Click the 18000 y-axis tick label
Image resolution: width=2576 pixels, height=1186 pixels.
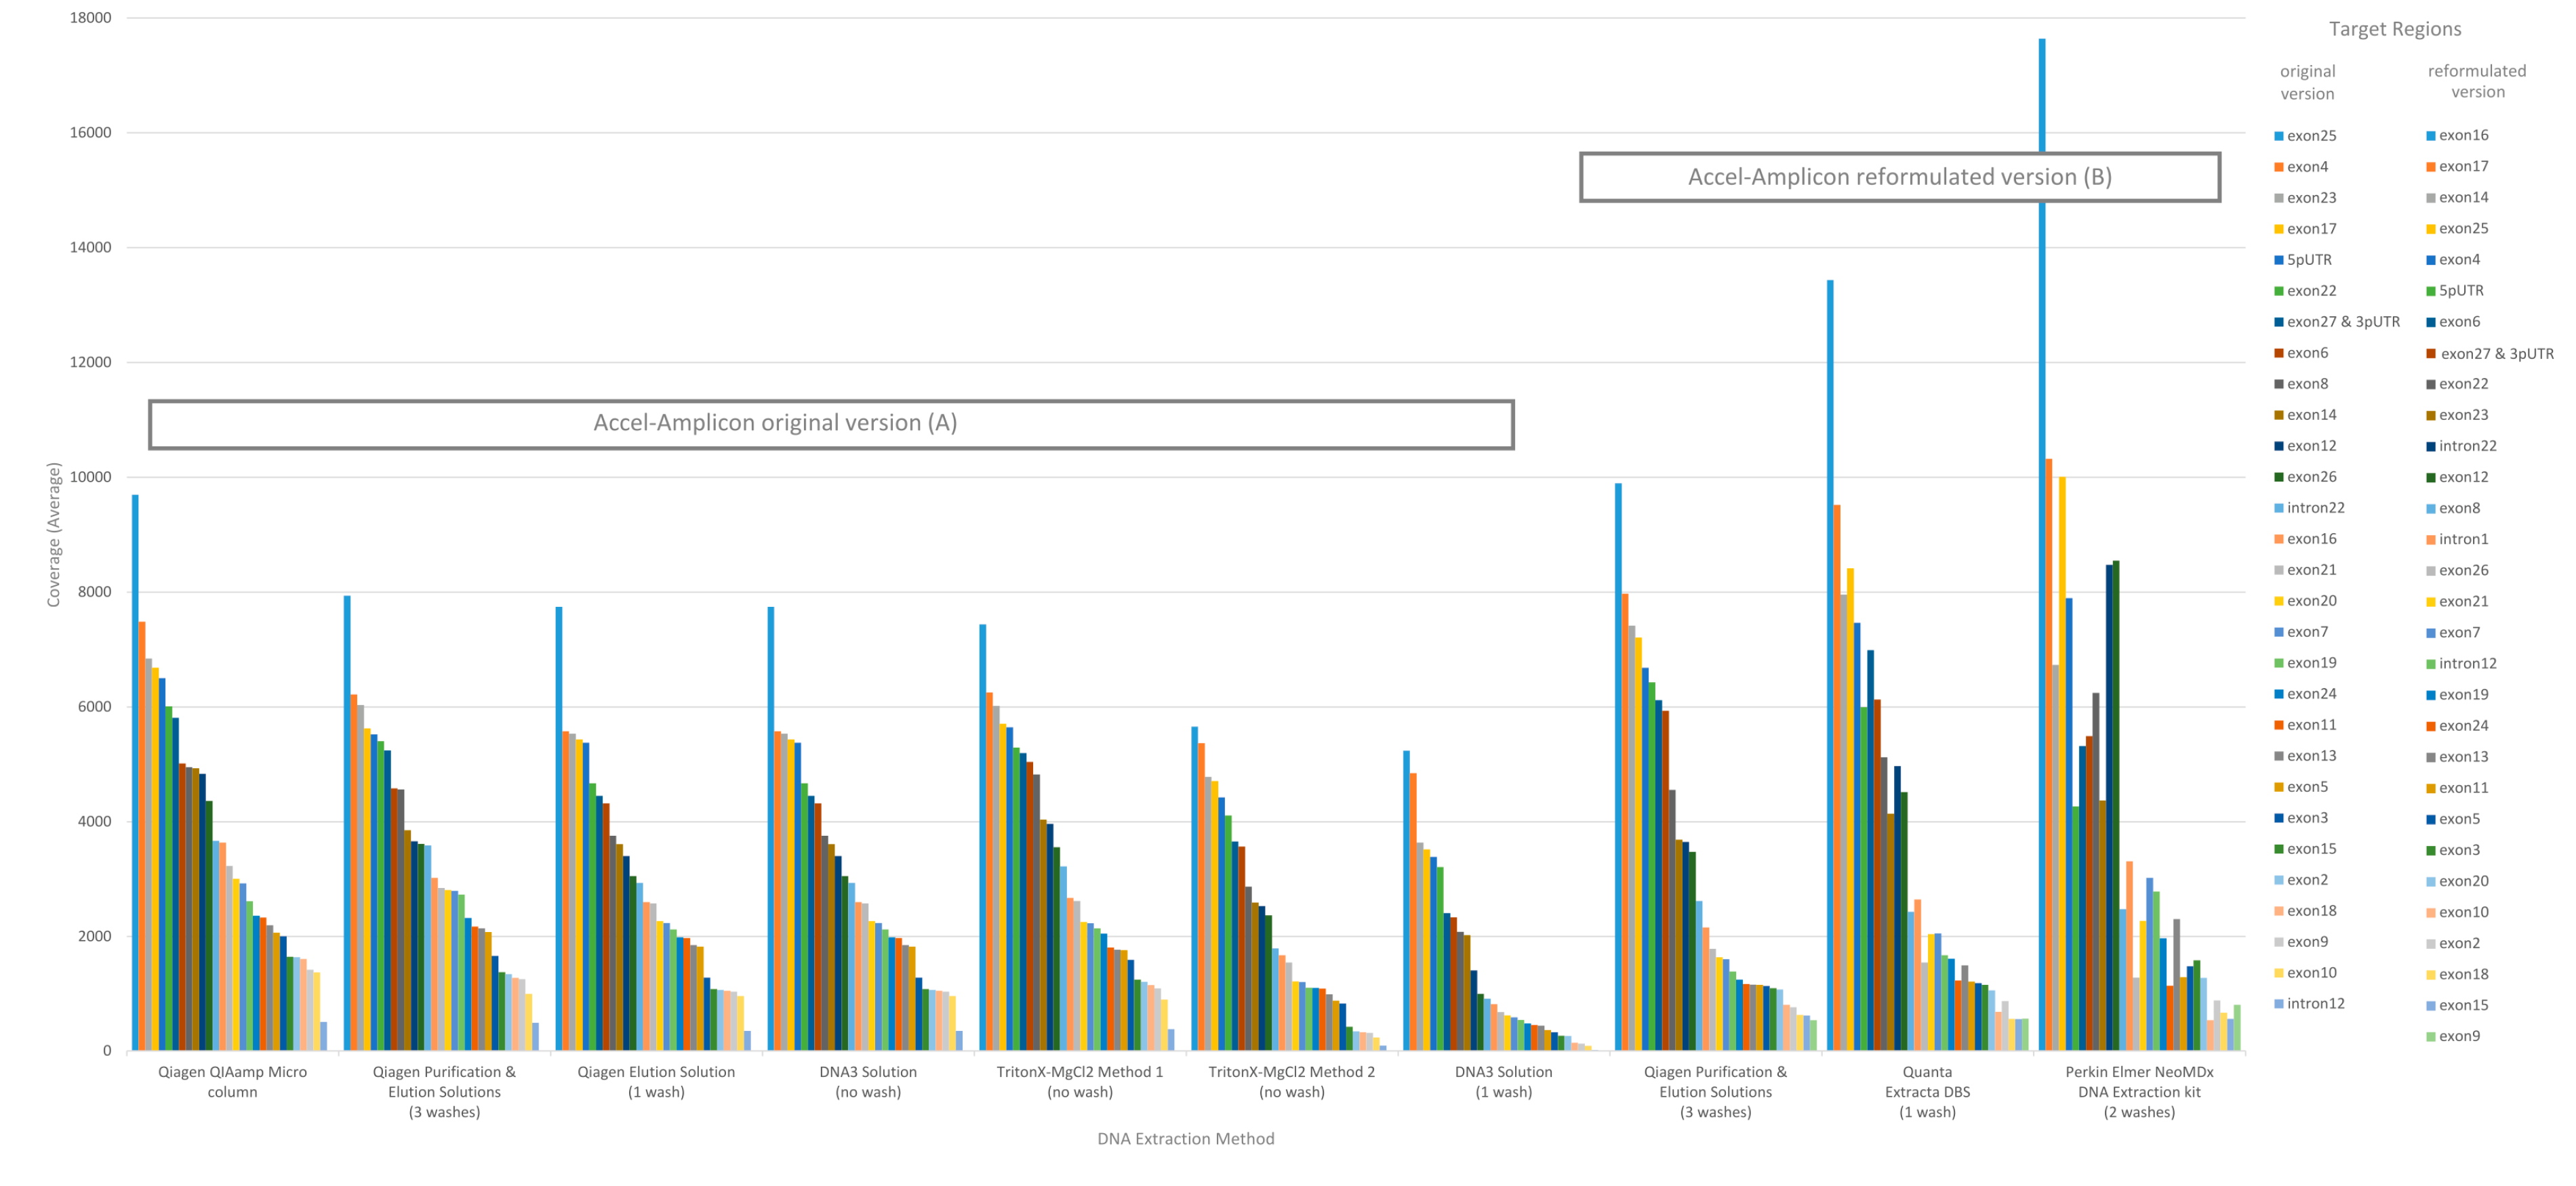click(90, 18)
